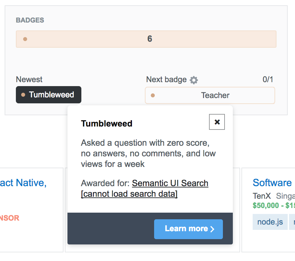The height and width of the screenshot is (261, 295).
Task: Click the 0/1 badge progress indicator
Action: (x=268, y=79)
